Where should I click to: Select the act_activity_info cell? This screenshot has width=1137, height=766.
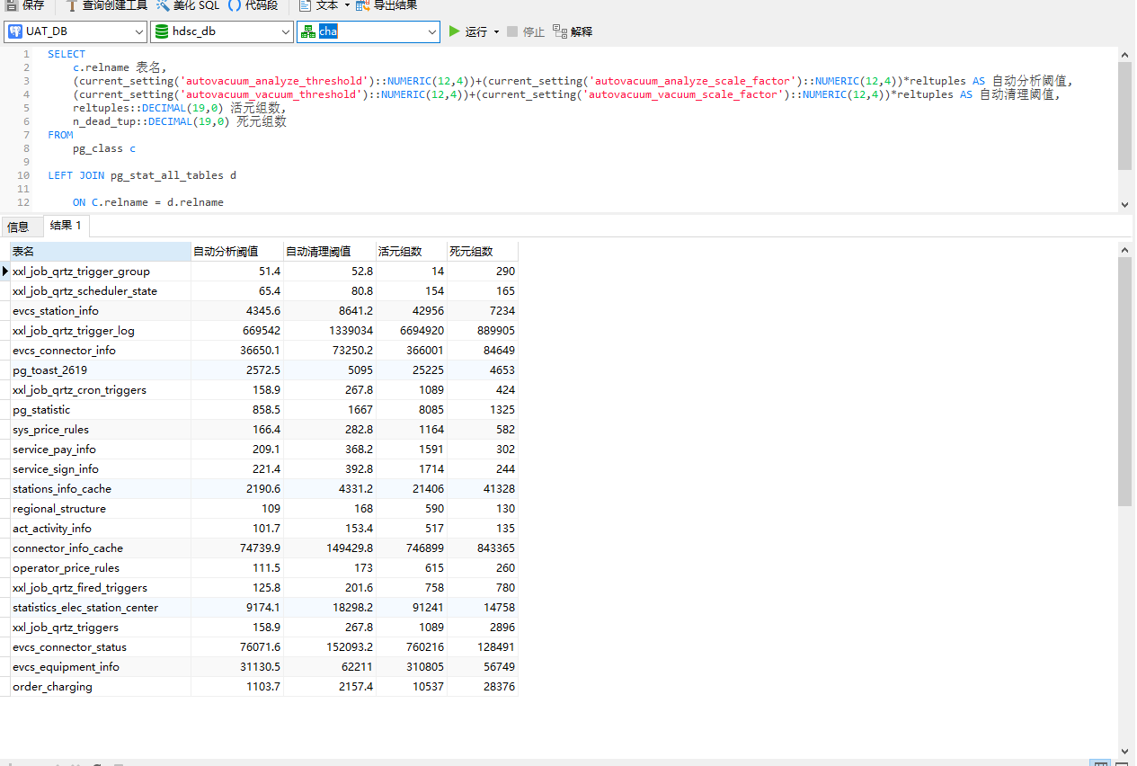tap(101, 529)
